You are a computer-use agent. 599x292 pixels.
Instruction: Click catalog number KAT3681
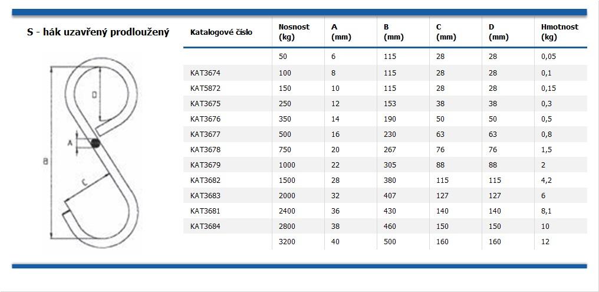[x=204, y=211]
